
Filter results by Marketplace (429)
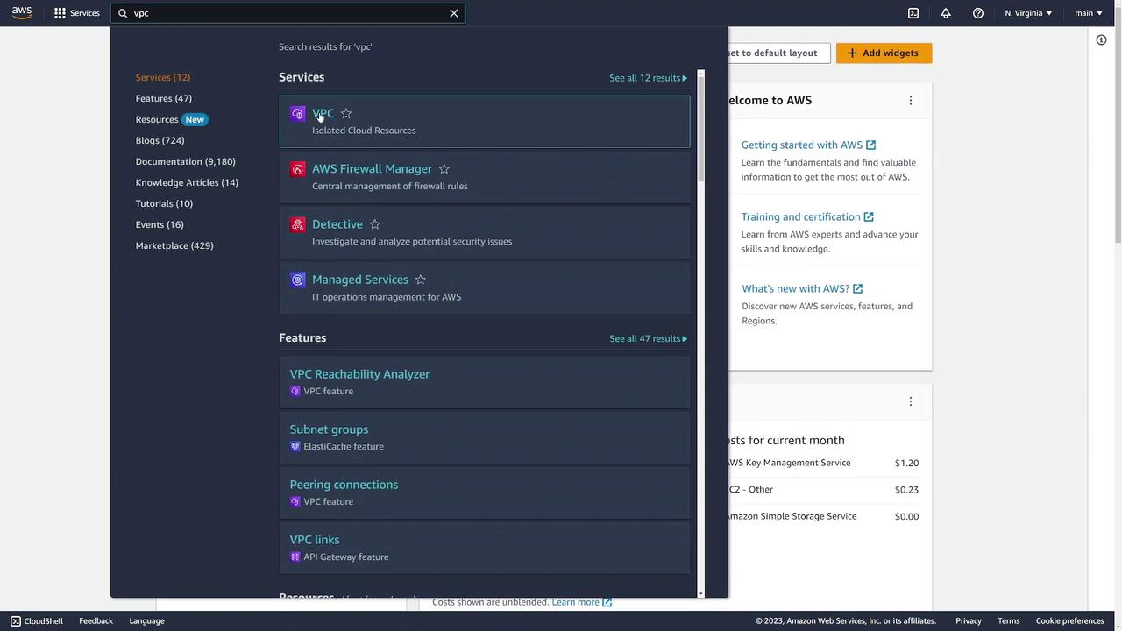[x=174, y=245]
